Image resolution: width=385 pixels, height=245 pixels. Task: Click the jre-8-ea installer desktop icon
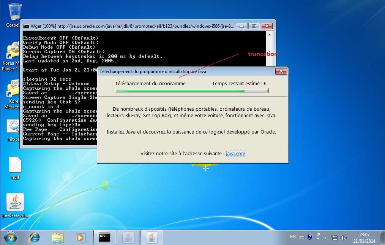tap(15, 203)
